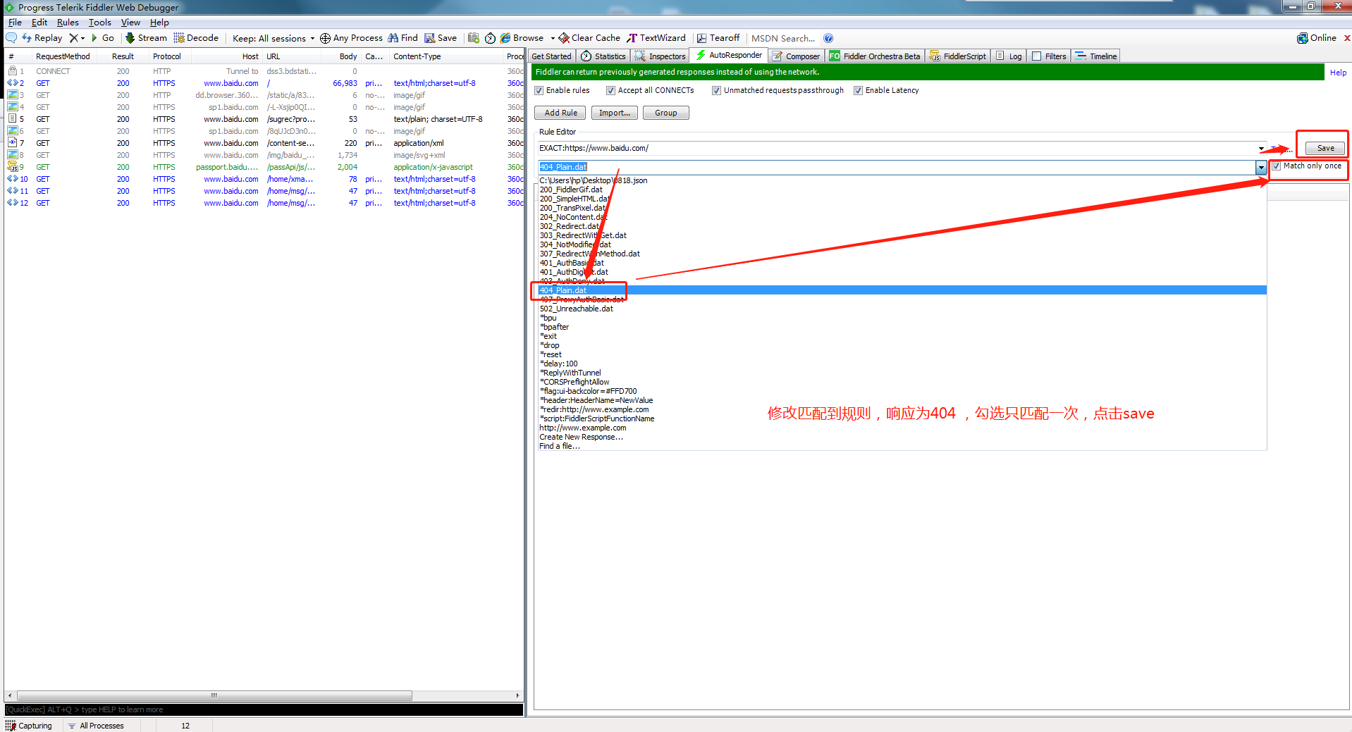The width and height of the screenshot is (1352, 732).
Task: Click the Browse Internet Explorer icon
Action: coord(505,38)
